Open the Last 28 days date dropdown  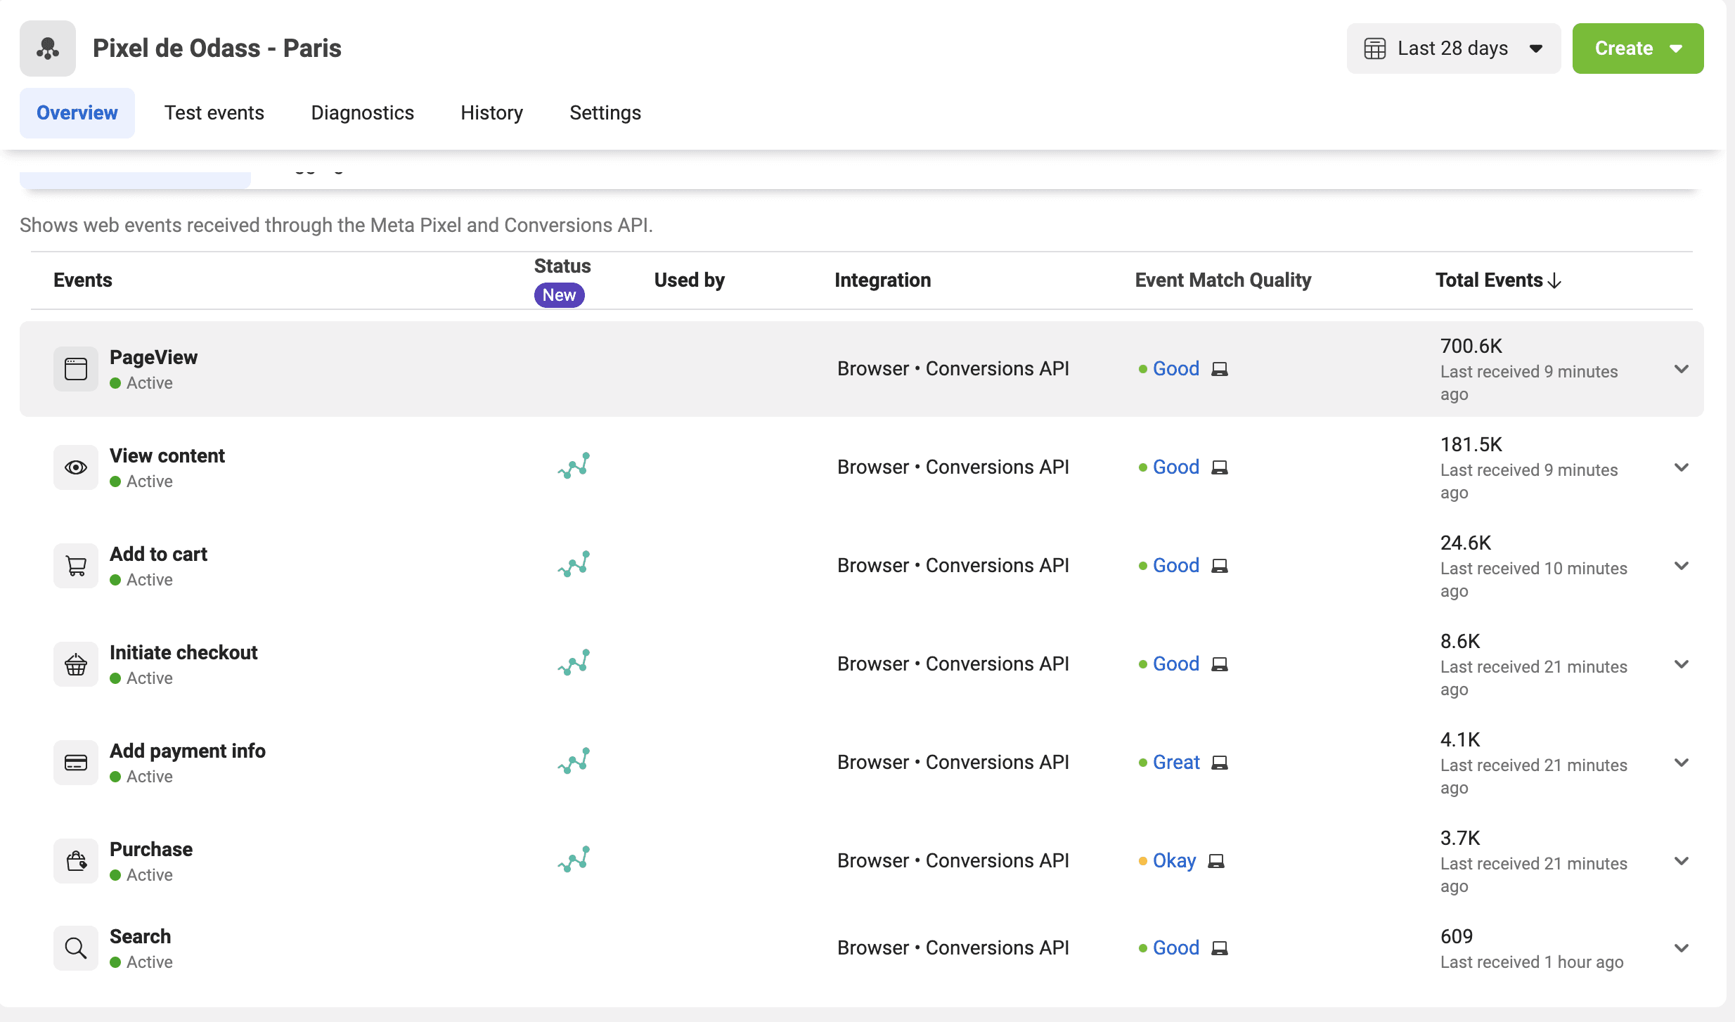1454,48
